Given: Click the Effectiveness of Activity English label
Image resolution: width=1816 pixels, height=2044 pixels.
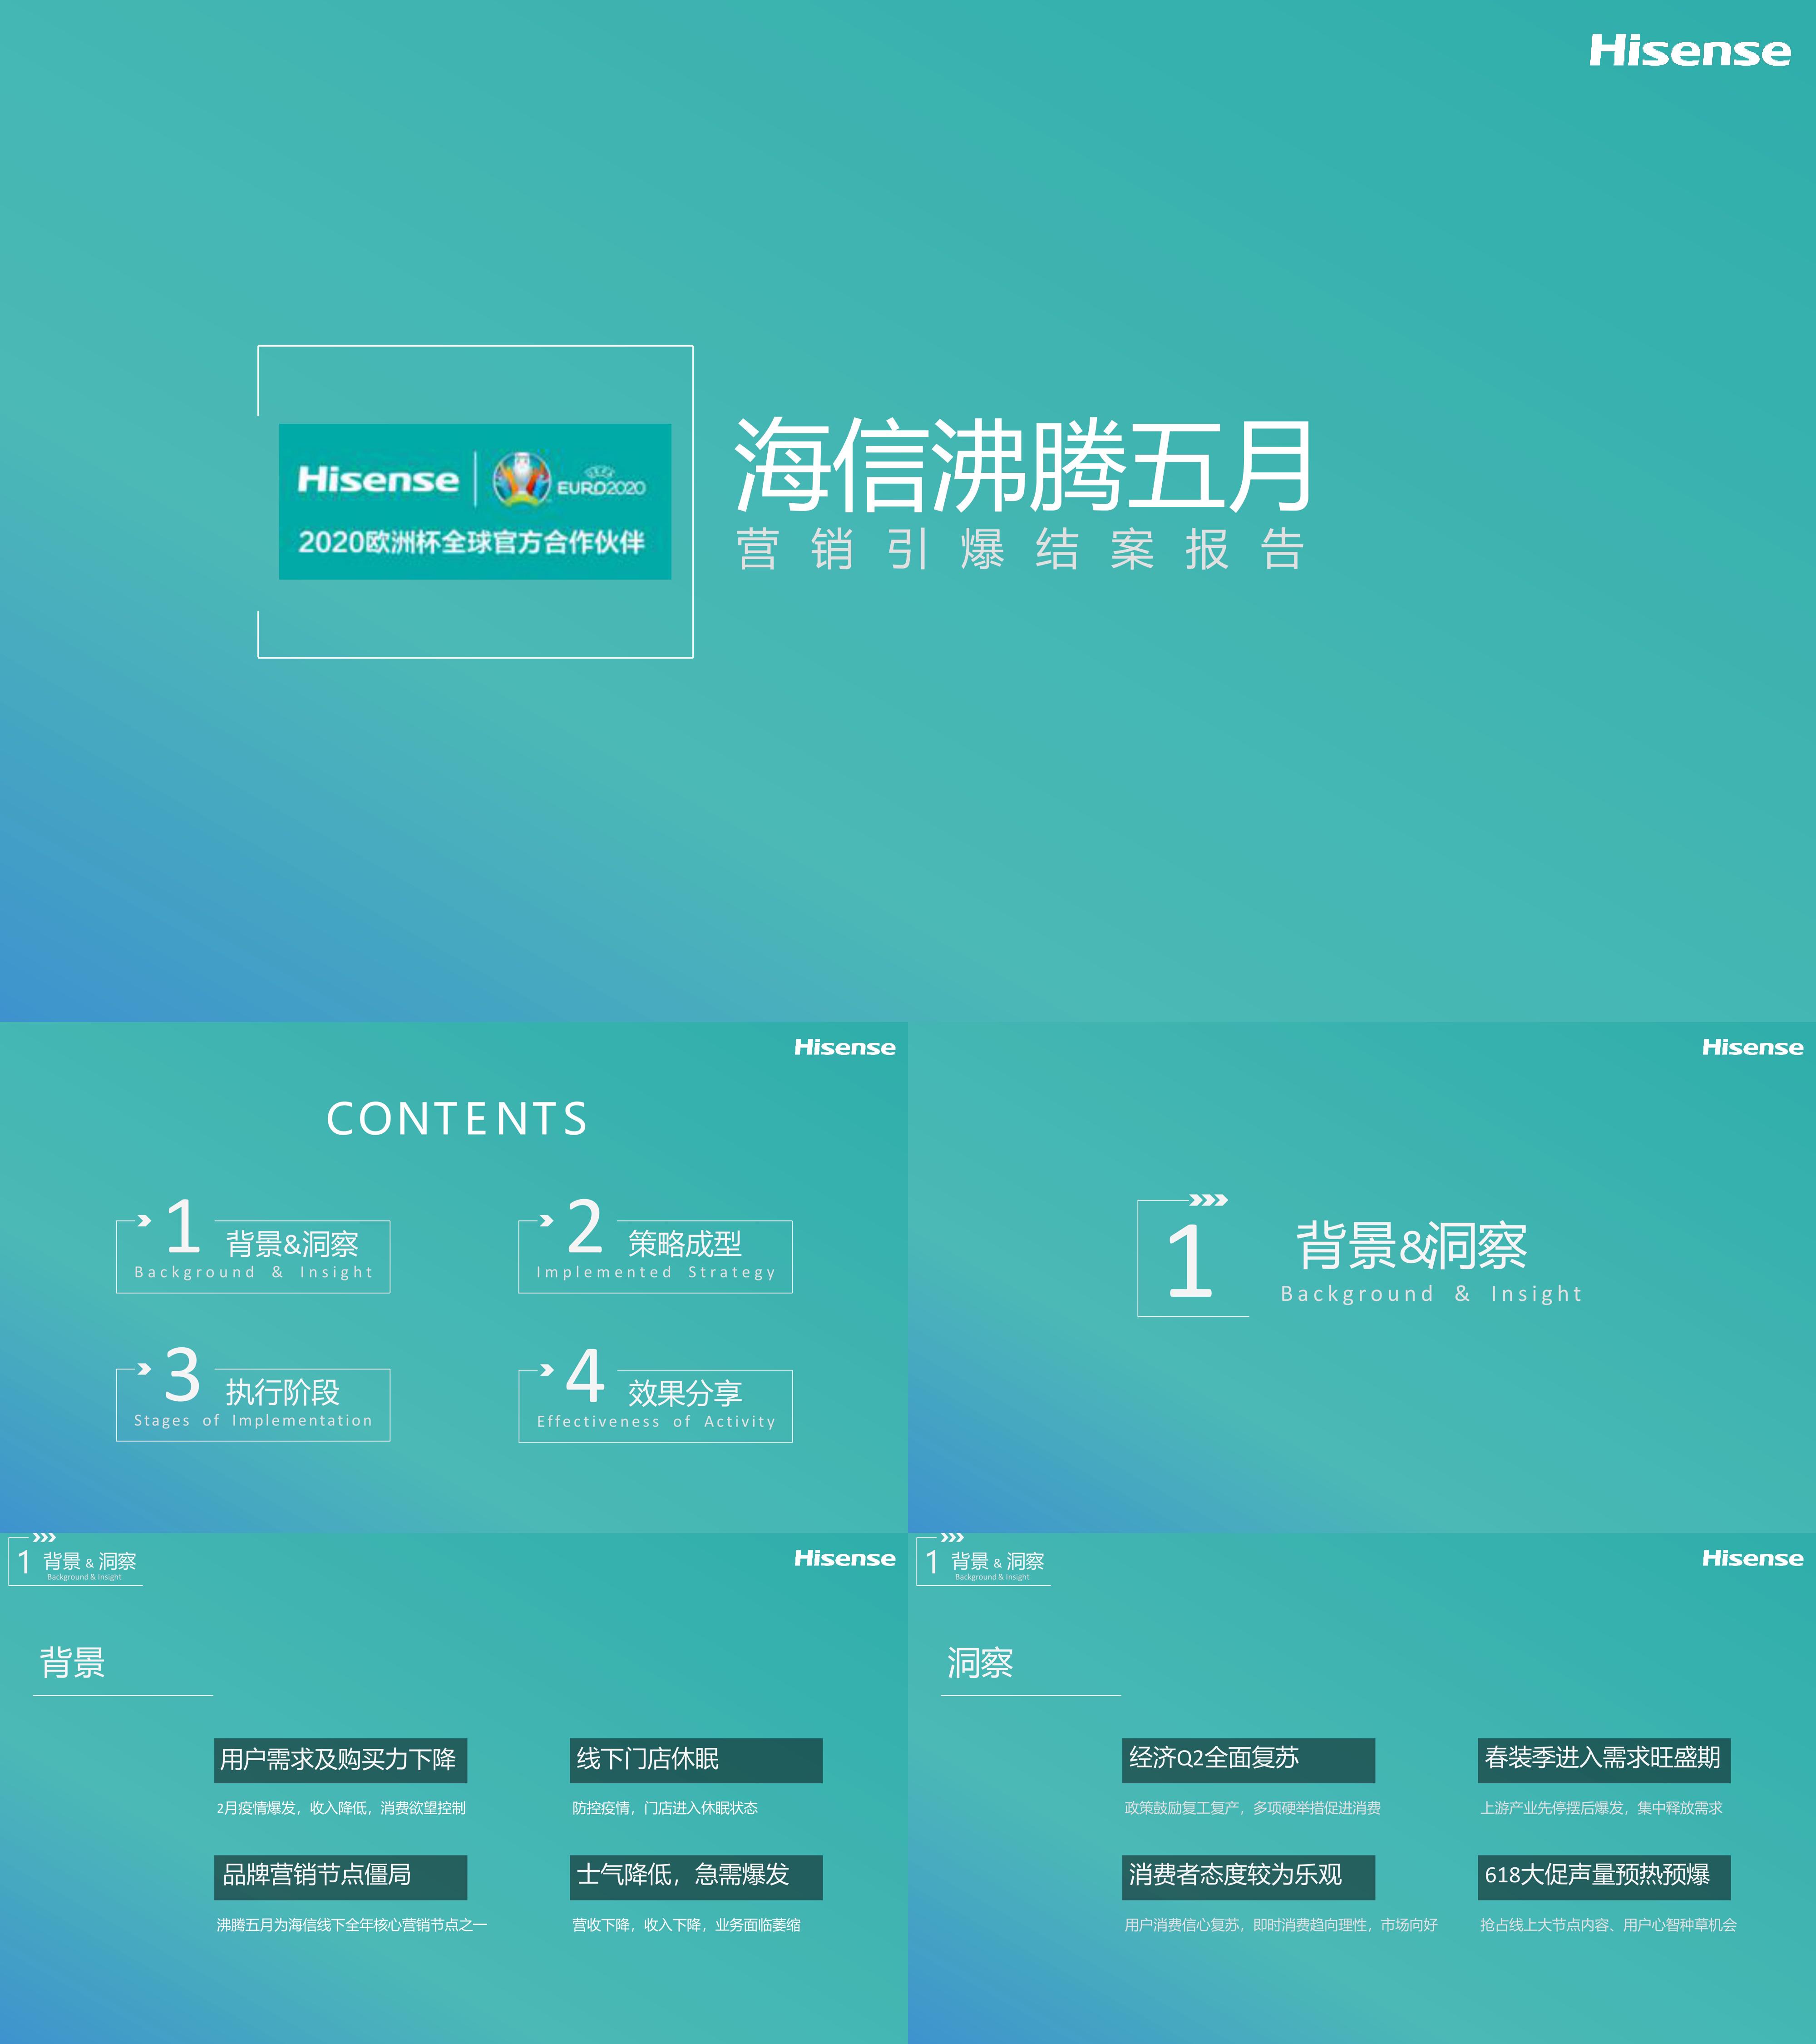Looking at the screenshot, I should coord(656,1421).
